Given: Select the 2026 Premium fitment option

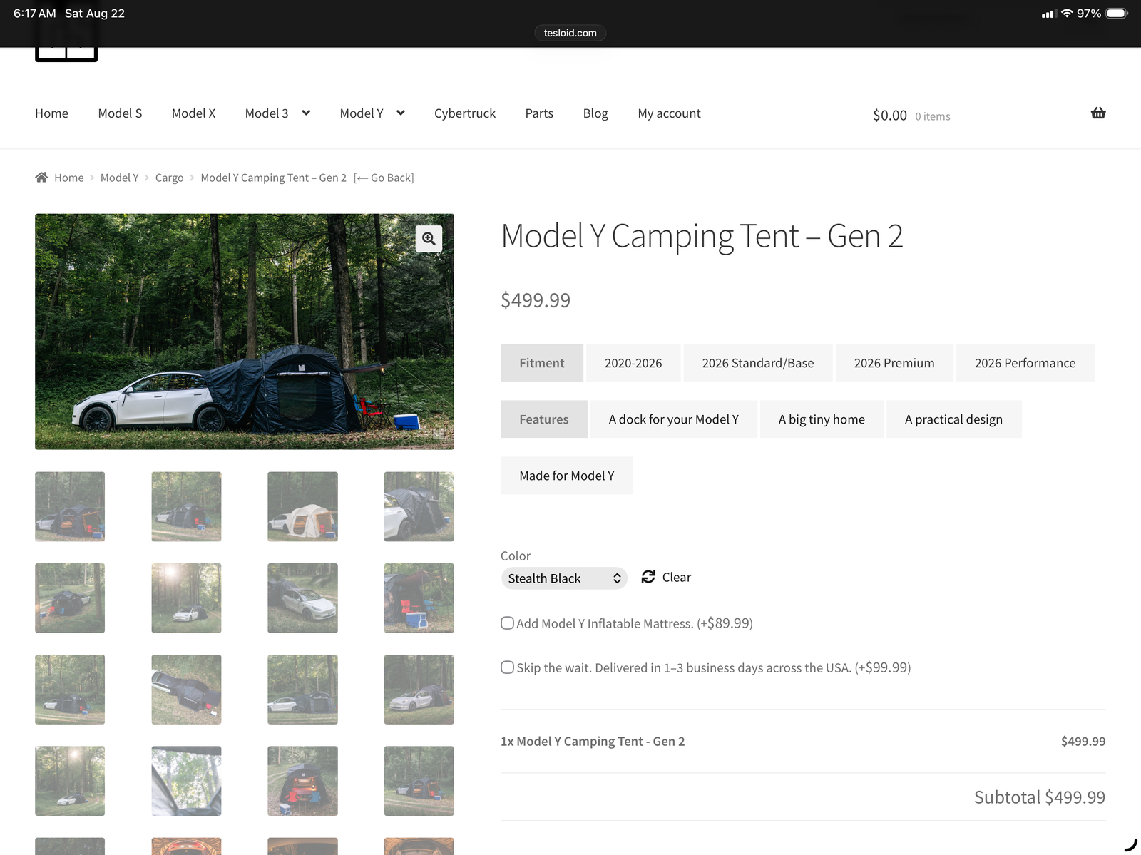Looking at the screenshot, I should tap(894, 363).
